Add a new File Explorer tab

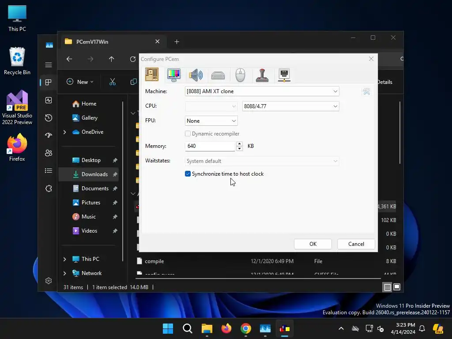tap(177, 42)
